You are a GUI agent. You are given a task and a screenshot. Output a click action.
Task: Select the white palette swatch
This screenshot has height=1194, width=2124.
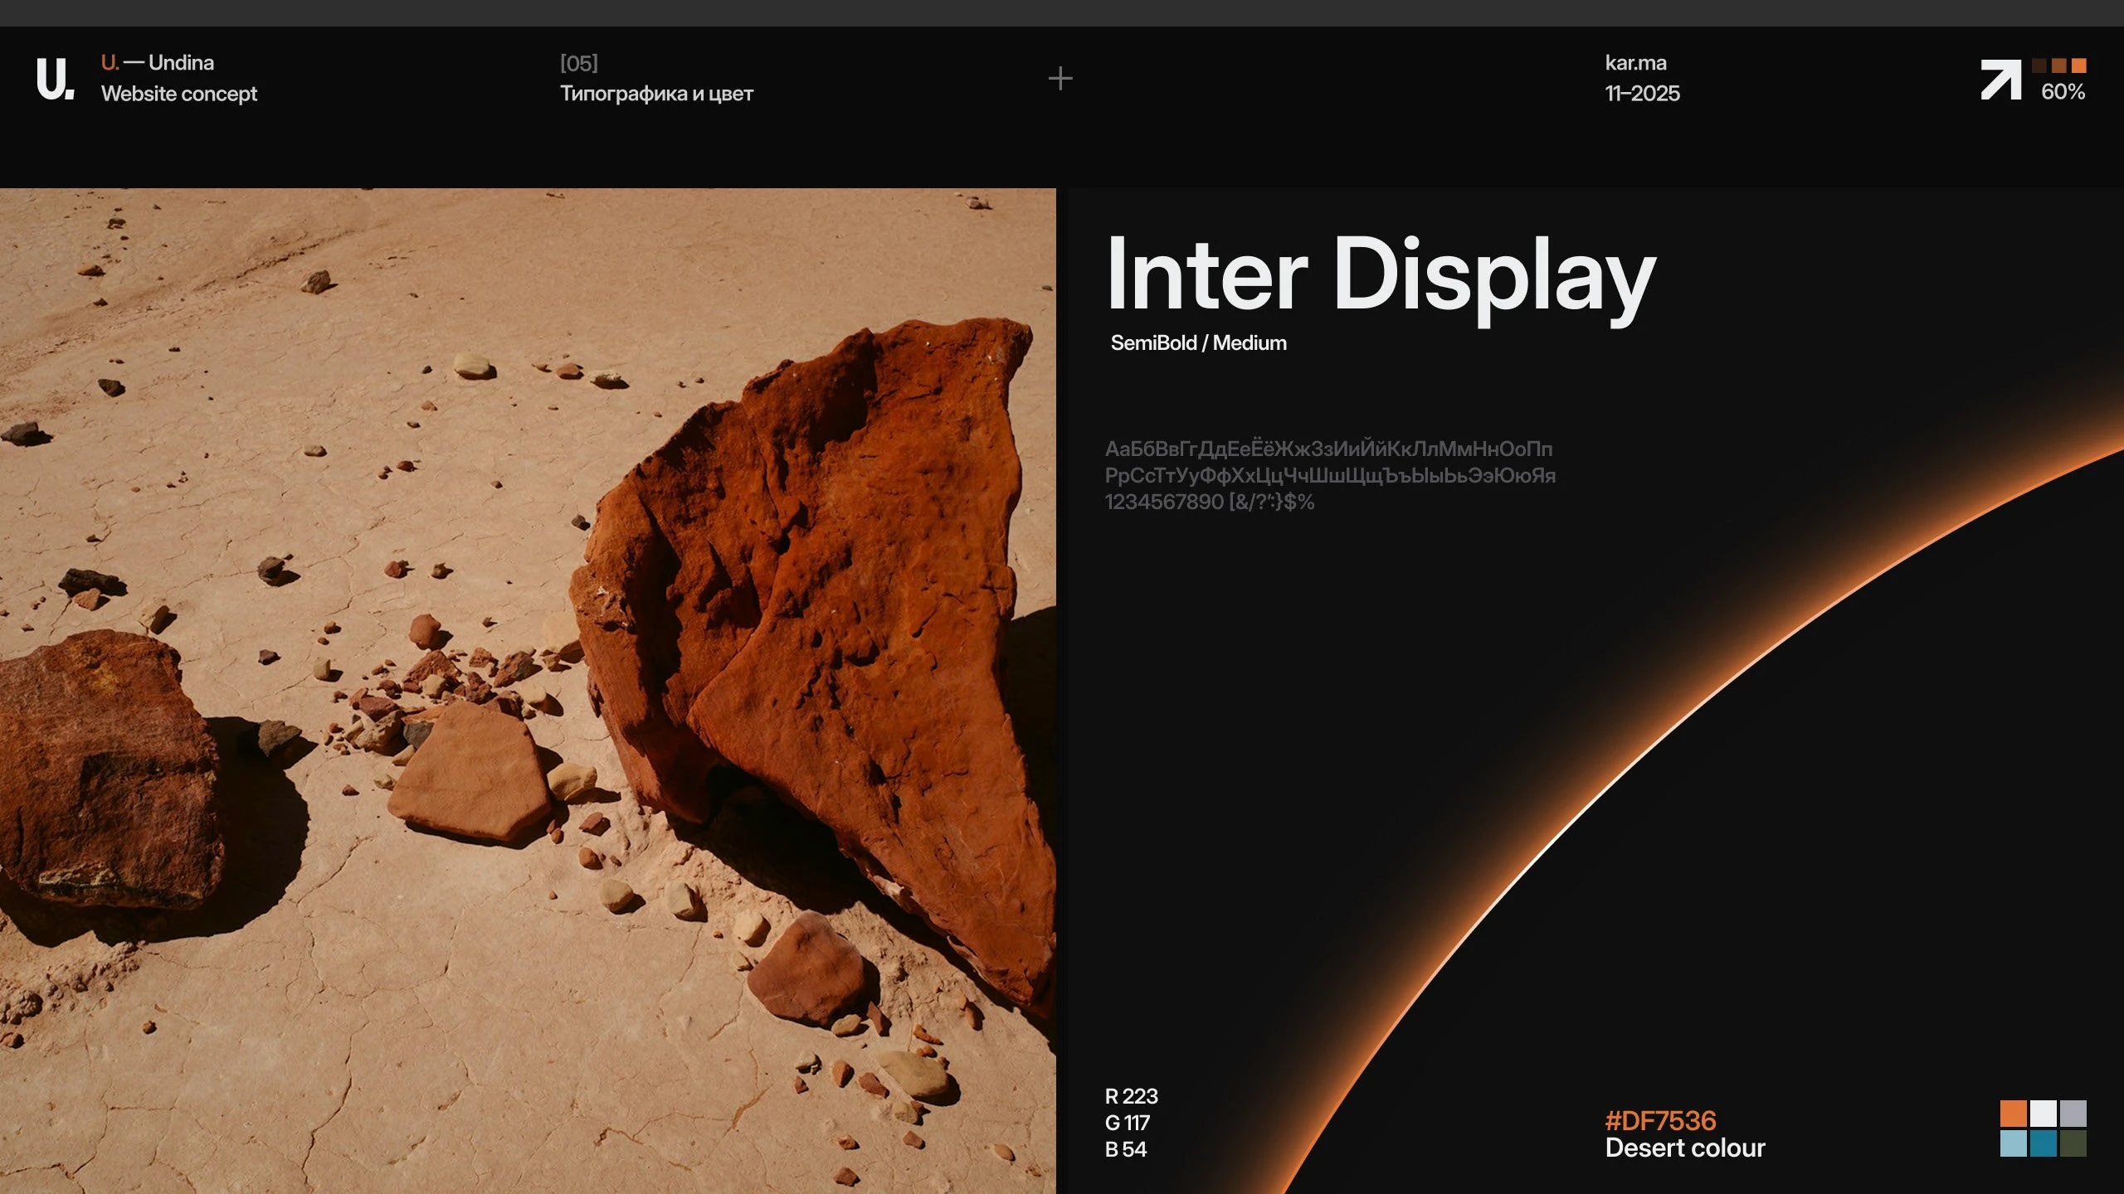[2044, 1114]
